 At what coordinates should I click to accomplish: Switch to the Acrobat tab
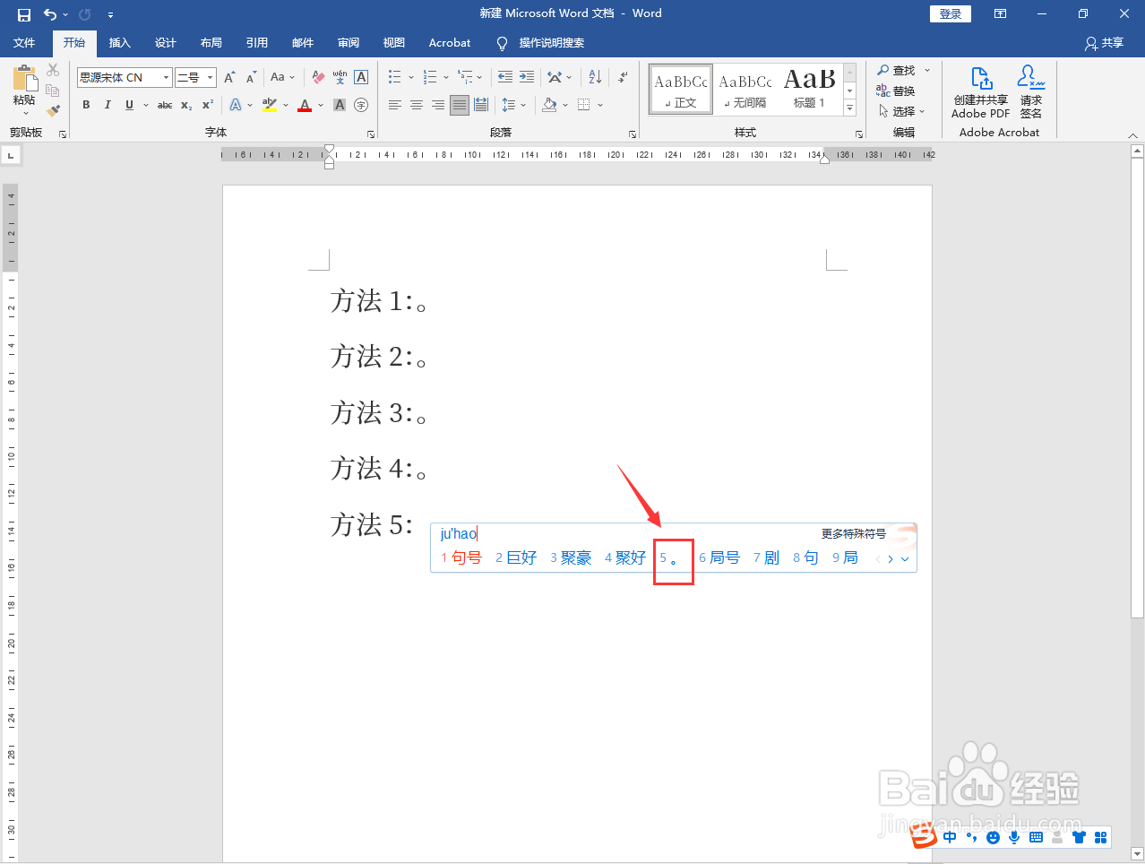point(450,43)
